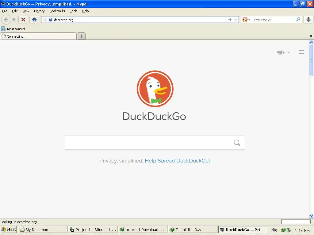Switch to Project1 - Microsoft taskbar item
Image resolution: width=314 pixels, height=235 pixels.
tap(93, 229)
